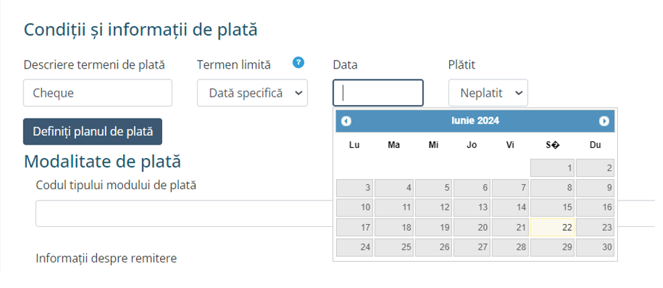Select June 19 in the calendar

click(x=432, y=227)
